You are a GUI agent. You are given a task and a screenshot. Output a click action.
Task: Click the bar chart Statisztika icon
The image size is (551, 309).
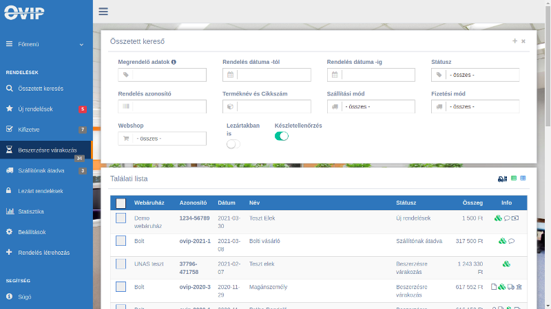point(10,211)
